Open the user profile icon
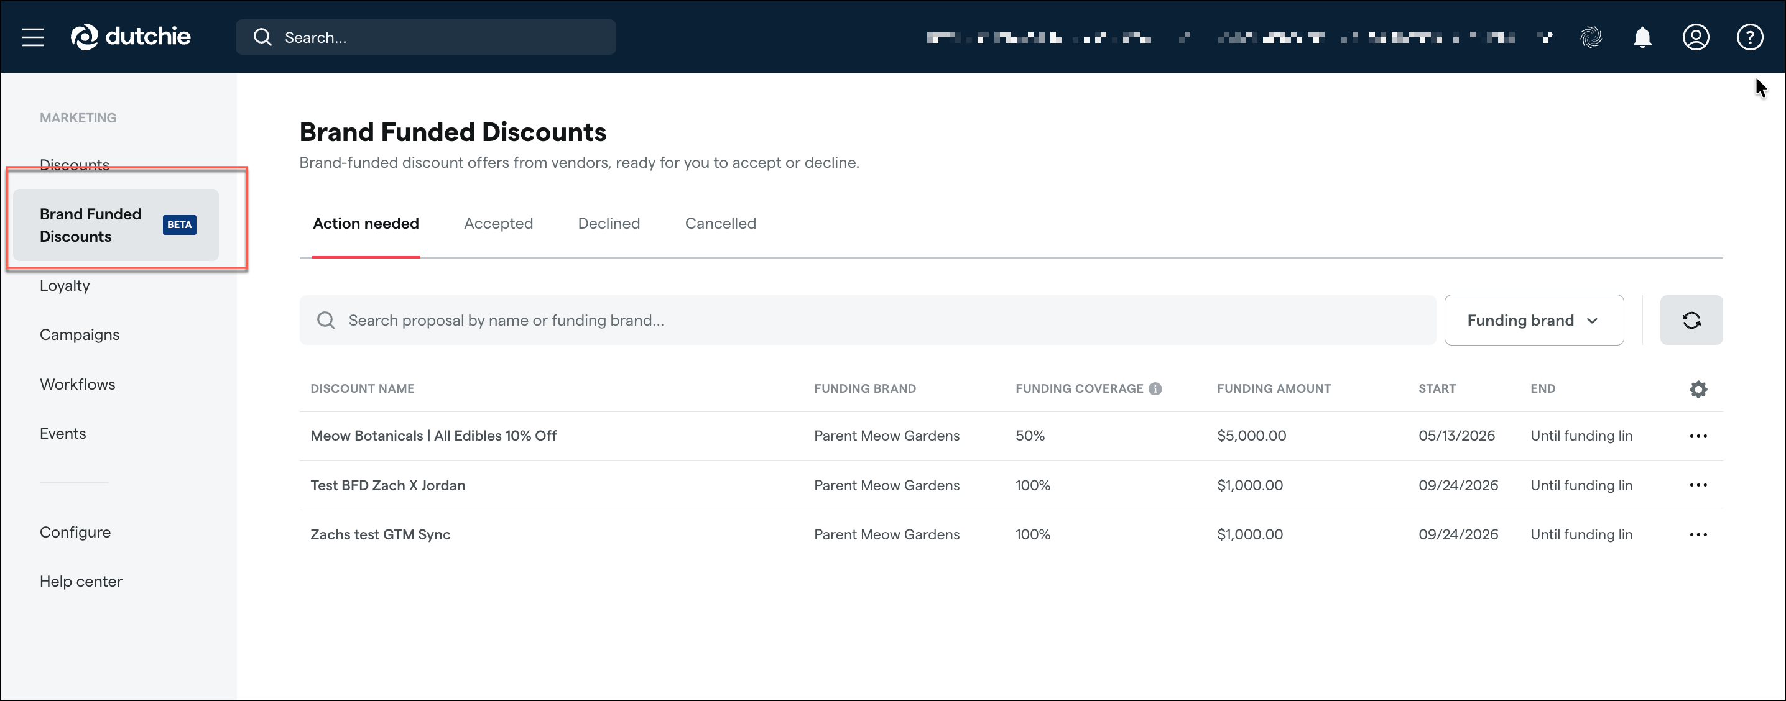1786x701 pixels. click(x=1695, y=37)
